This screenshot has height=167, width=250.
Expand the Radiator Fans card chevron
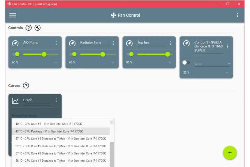pyautogui.click(x=113, y=62)
